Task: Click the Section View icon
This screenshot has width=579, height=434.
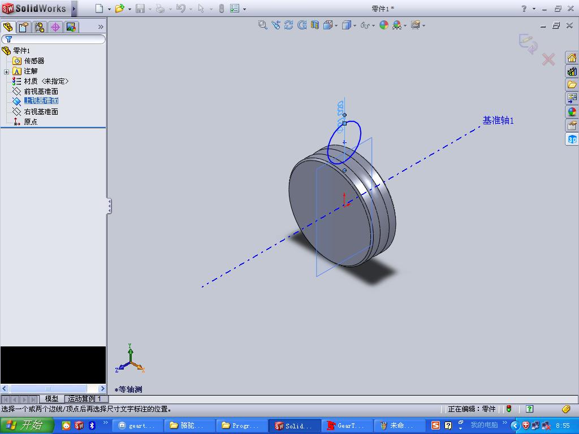Action: 314,25
